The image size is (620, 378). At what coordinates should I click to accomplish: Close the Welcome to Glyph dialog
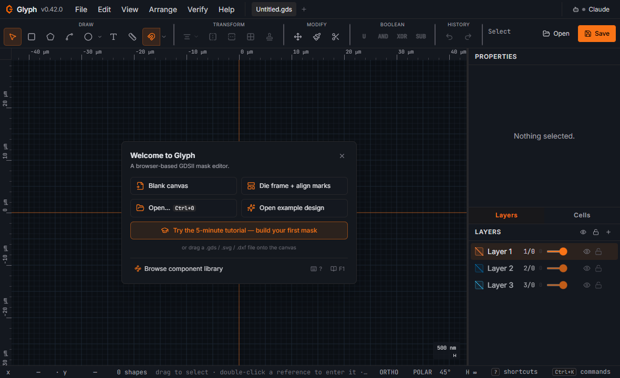click(342, 156)
